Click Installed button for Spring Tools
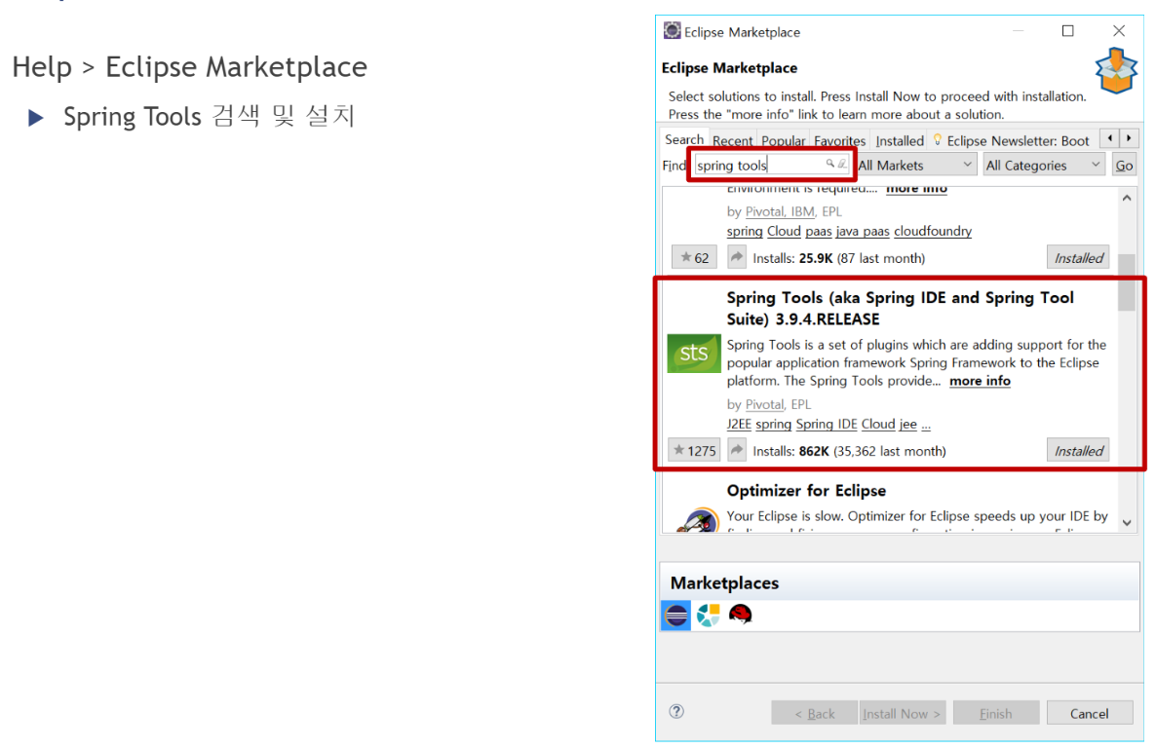The image size is (1156, 749). click(1078, 450)
